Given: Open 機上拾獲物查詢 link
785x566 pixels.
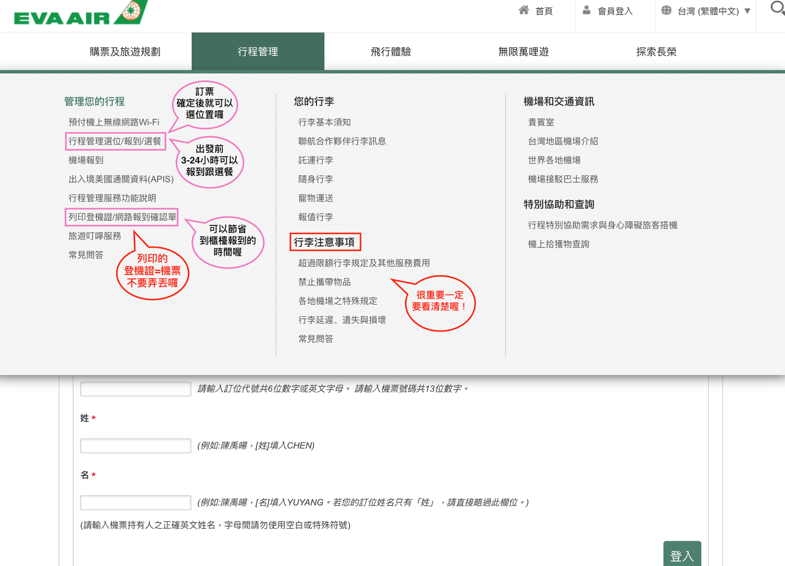Looking at the screenshot, I should tap(558, 244).
